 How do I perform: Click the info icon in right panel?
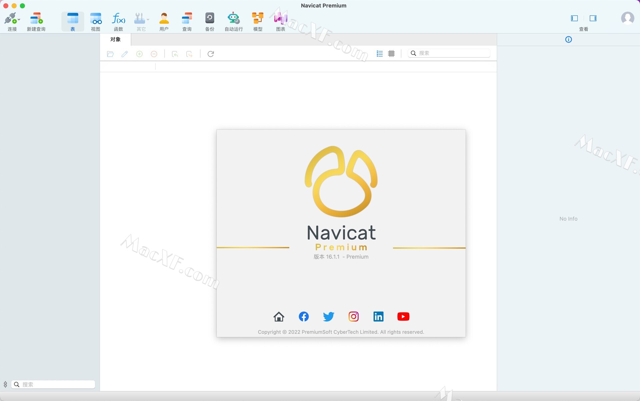click(x=569, y=40)
